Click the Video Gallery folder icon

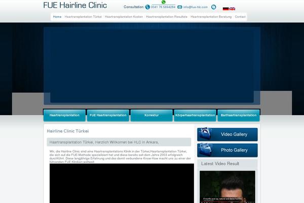(206, 133)
